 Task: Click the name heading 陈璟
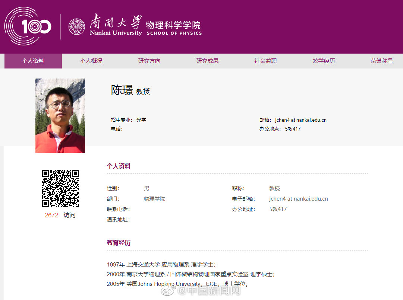pyautogui.click(x=122, y=90)
